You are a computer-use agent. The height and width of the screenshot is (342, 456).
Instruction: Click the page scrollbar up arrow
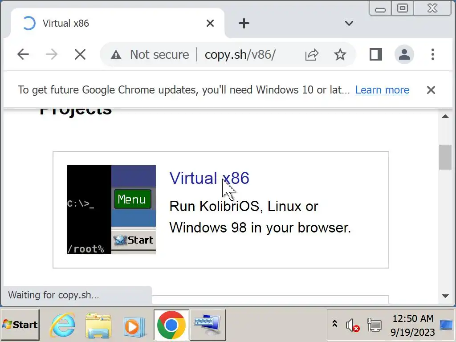445,116
